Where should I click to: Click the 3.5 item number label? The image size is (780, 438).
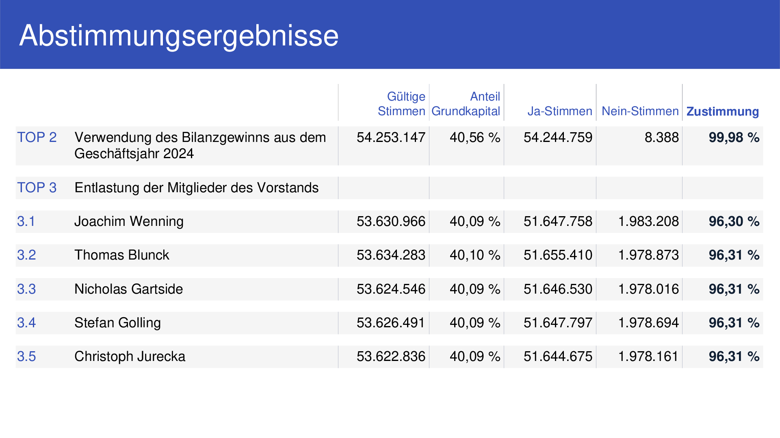pos(26,356)
